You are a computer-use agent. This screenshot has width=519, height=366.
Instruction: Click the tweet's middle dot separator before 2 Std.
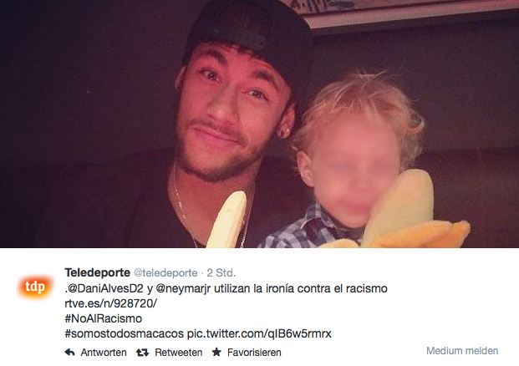tap(202, 273)
